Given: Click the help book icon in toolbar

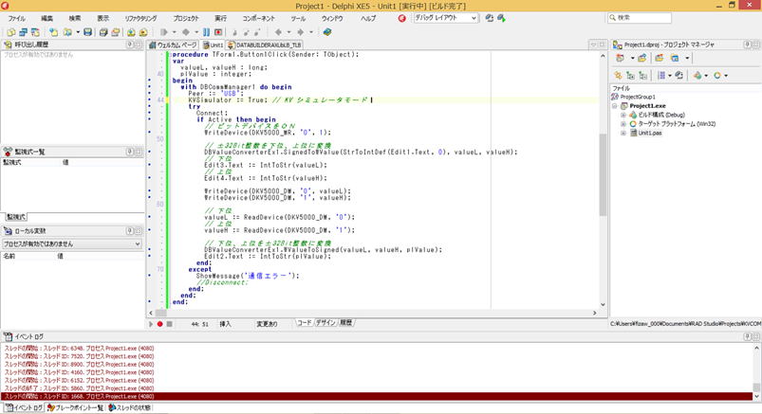Looking at the screenshot, I should tap(327, 32).
